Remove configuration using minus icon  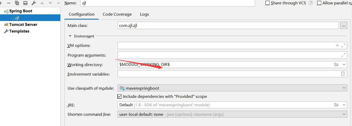tap(9, 3)
